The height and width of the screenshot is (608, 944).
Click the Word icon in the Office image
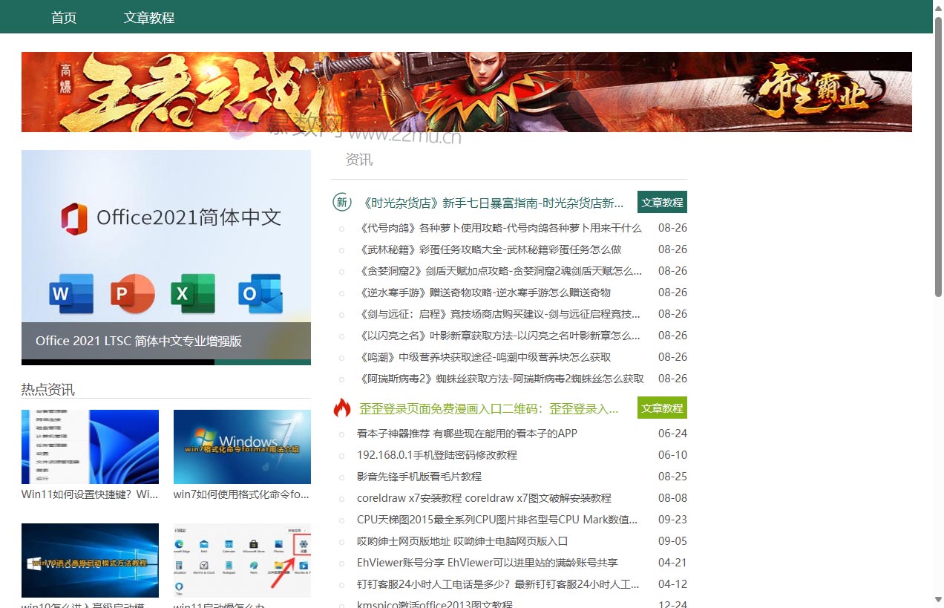pos(71,293)
